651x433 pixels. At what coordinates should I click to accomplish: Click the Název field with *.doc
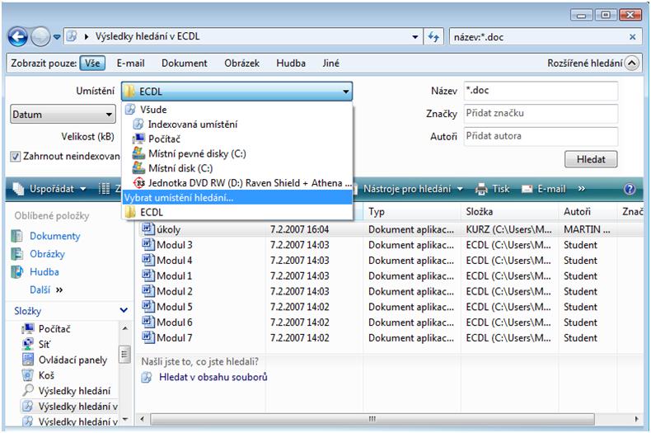click(541, 91)
